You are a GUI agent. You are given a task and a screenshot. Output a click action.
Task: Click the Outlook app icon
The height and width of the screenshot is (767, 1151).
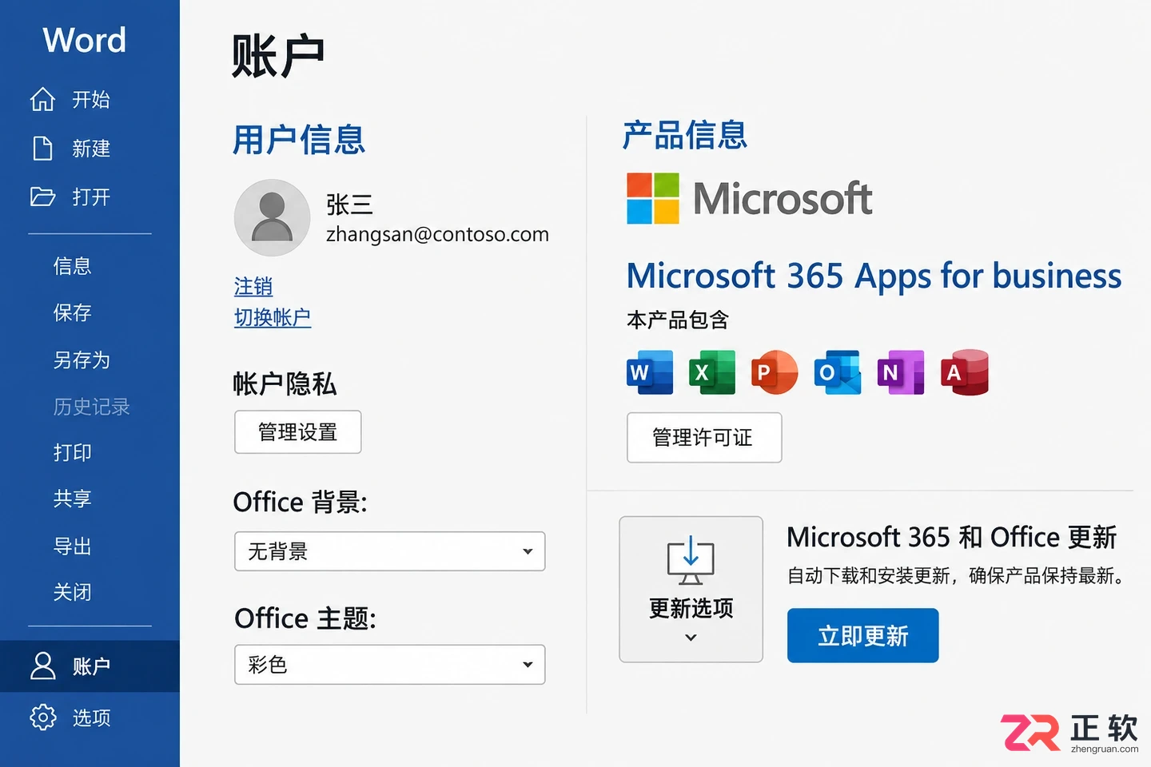click(838, 372)
